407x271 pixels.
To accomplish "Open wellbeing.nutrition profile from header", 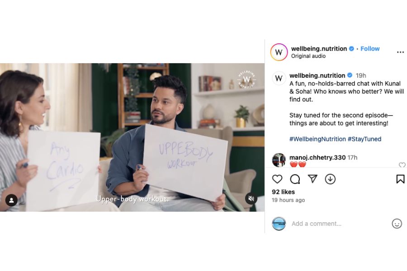I will [x=319, y=49].
